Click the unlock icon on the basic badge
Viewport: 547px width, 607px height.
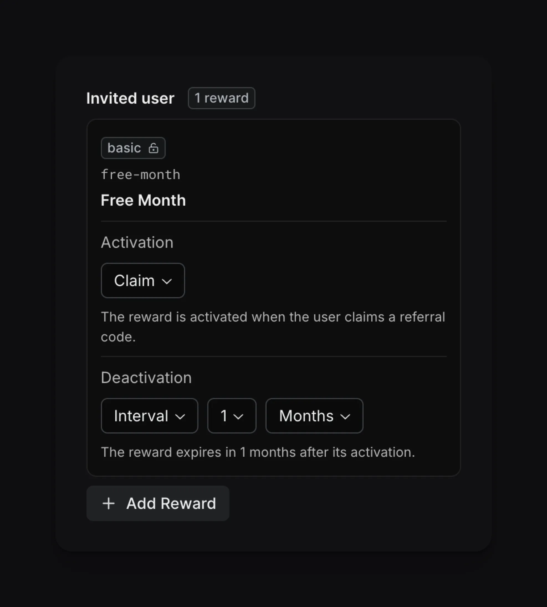tap(153, 148)
